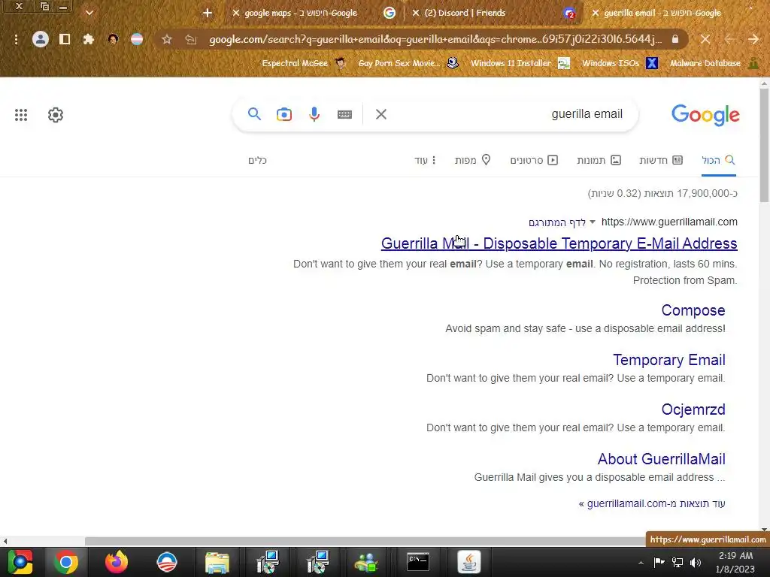770x577 pixels.
Task: Open the Chrome three-dot menu
Action: pyautogui.click(x=17, y=39)
